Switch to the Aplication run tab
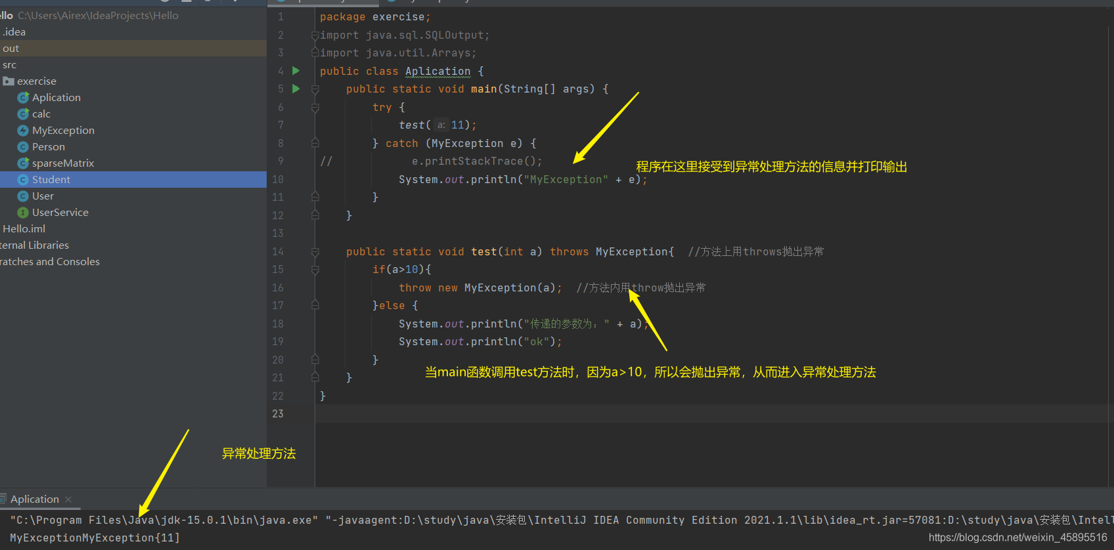 click(x=35, y=499)
